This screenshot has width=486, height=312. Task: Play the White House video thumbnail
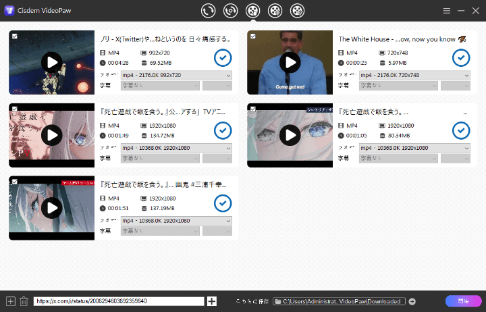click(x=290, y=63)
